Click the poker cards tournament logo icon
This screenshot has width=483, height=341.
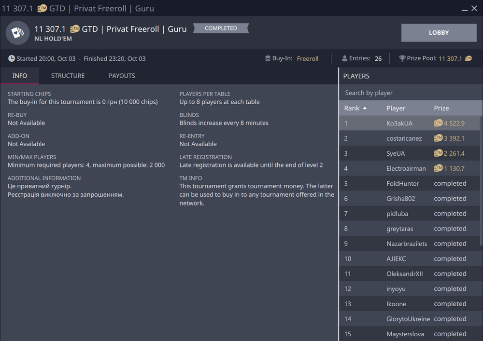click(17, 33)
